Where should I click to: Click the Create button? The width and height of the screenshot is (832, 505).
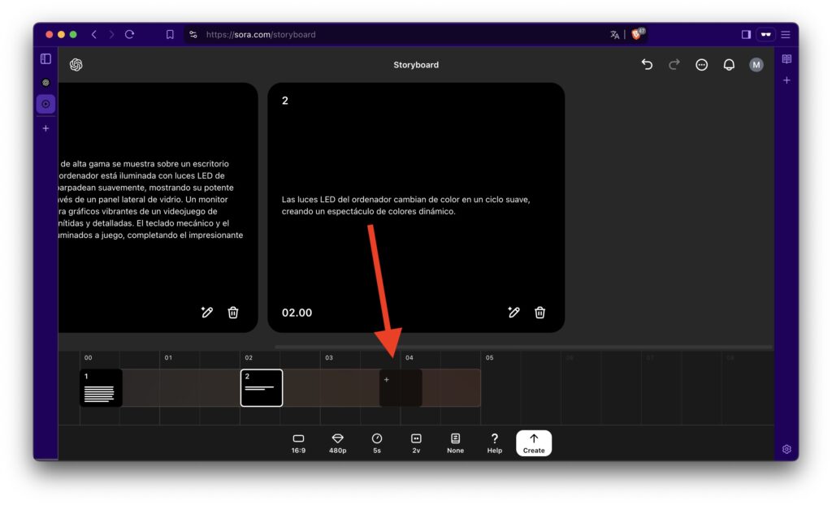click(x=534, y=443)
